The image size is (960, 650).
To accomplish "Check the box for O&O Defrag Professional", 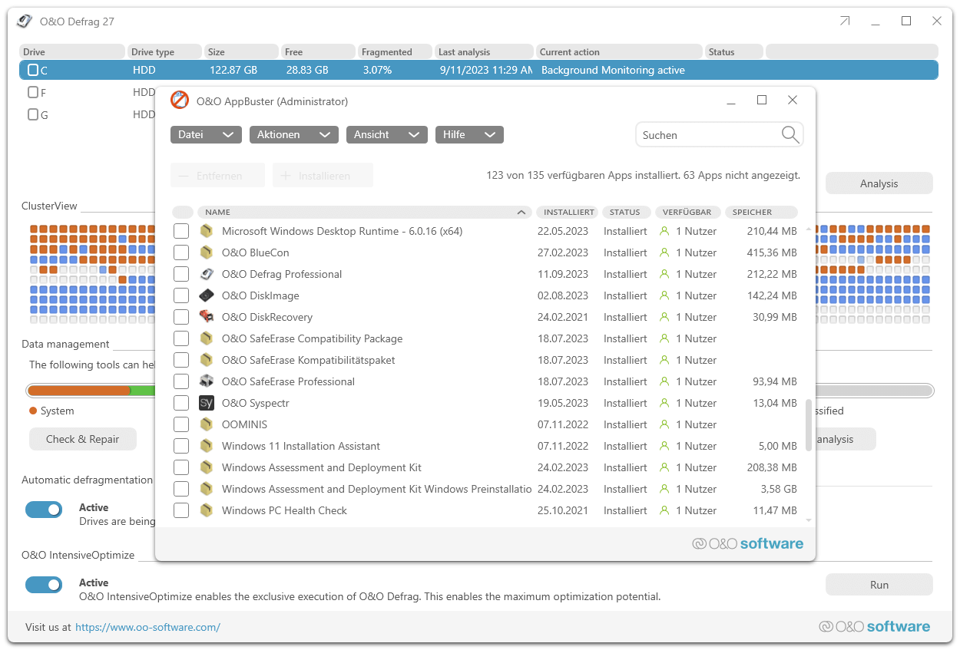I will [181, 274].
